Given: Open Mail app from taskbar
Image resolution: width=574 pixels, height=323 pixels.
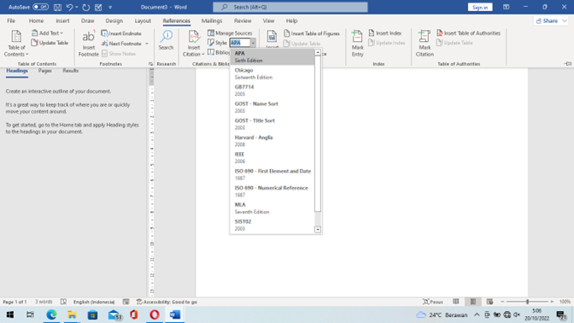Looking at the screenshot, I should (114, 314).
